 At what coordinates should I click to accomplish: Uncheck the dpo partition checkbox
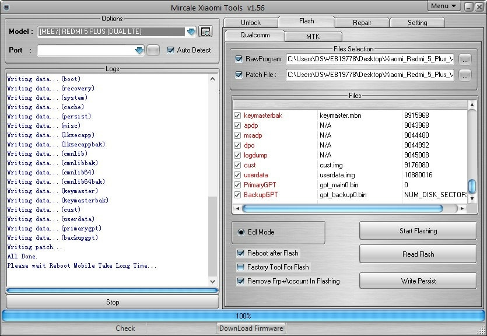click(x=237, y=145)
